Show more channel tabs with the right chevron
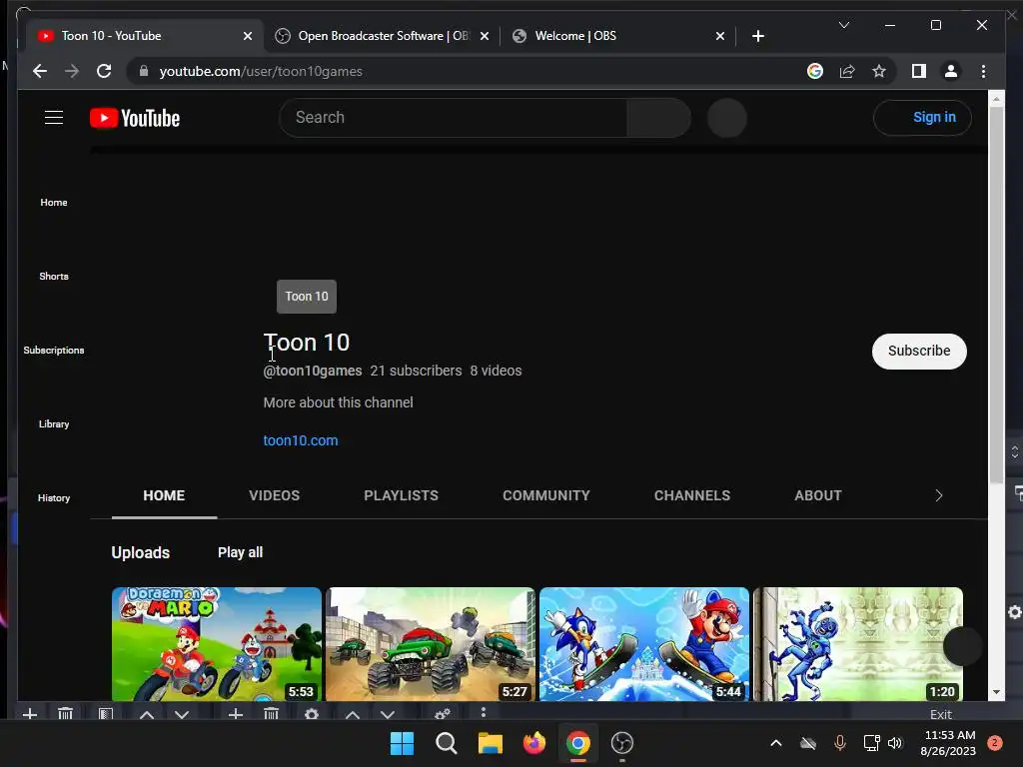Viewport: 1023px width, 767px height. [x=938, y=495]
